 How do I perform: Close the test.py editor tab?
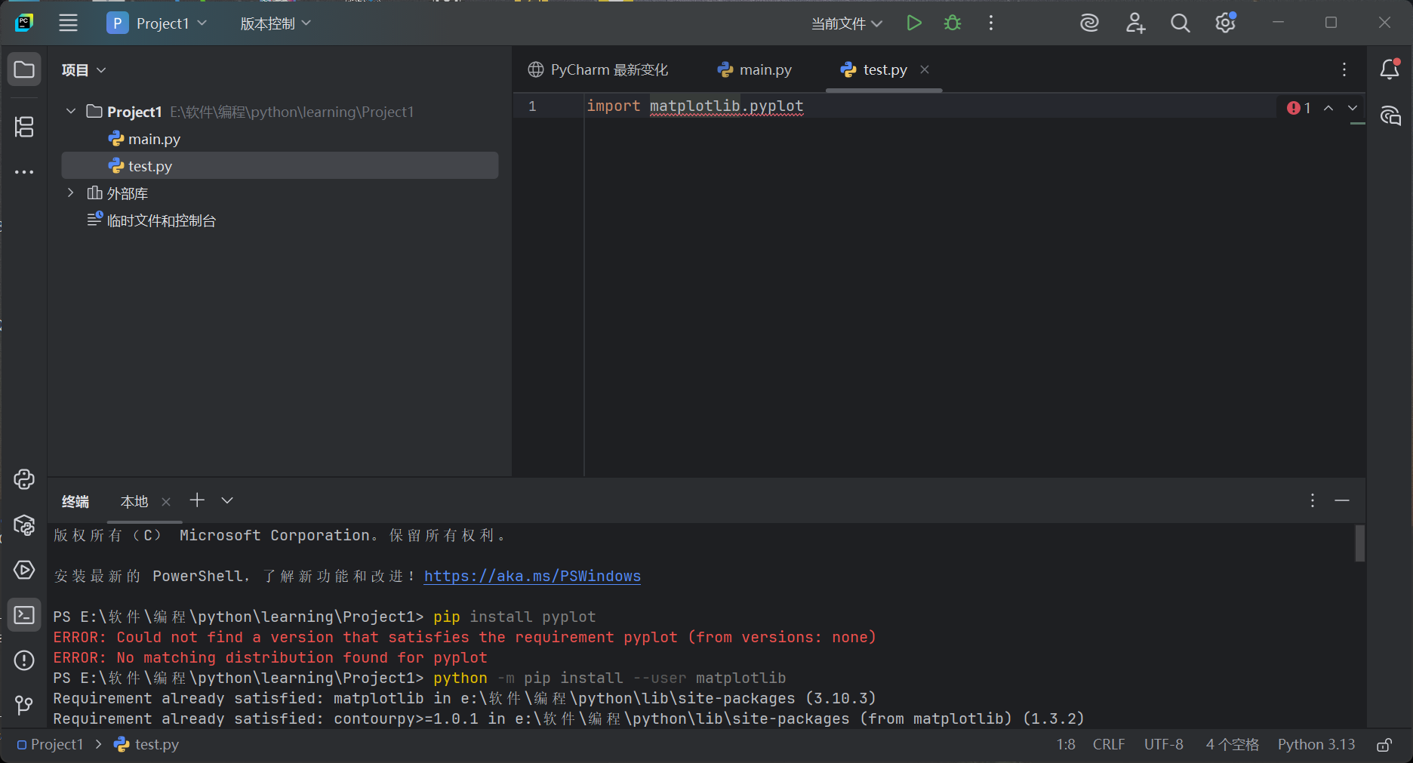925,69
